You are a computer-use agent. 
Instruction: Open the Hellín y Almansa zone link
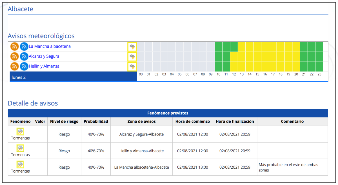(44, 66)
